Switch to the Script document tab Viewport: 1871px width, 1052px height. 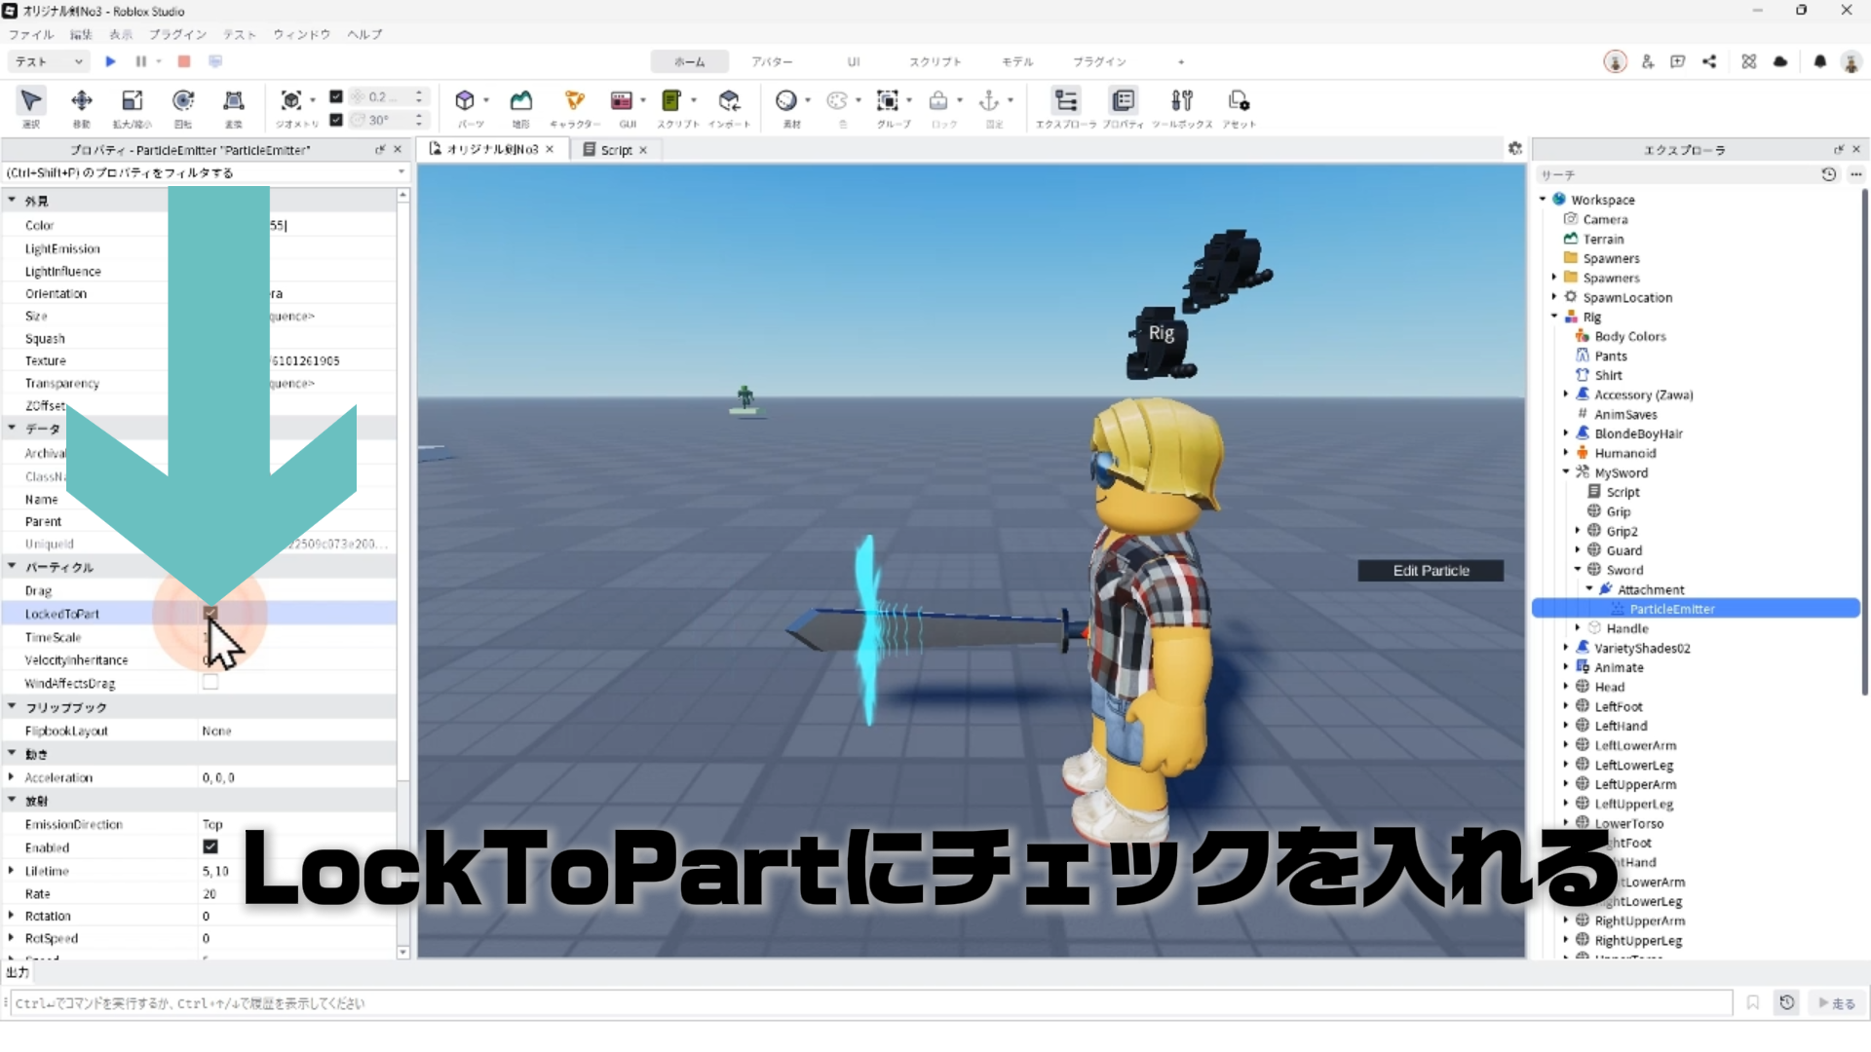click(615, 150)
